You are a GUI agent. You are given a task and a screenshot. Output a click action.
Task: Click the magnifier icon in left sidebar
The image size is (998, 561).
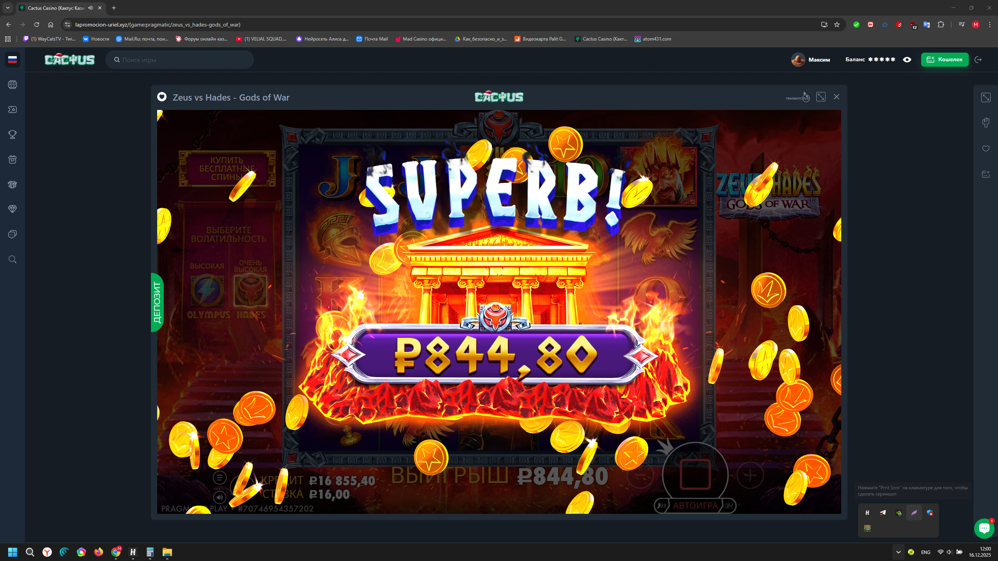(x=12, y=259)
